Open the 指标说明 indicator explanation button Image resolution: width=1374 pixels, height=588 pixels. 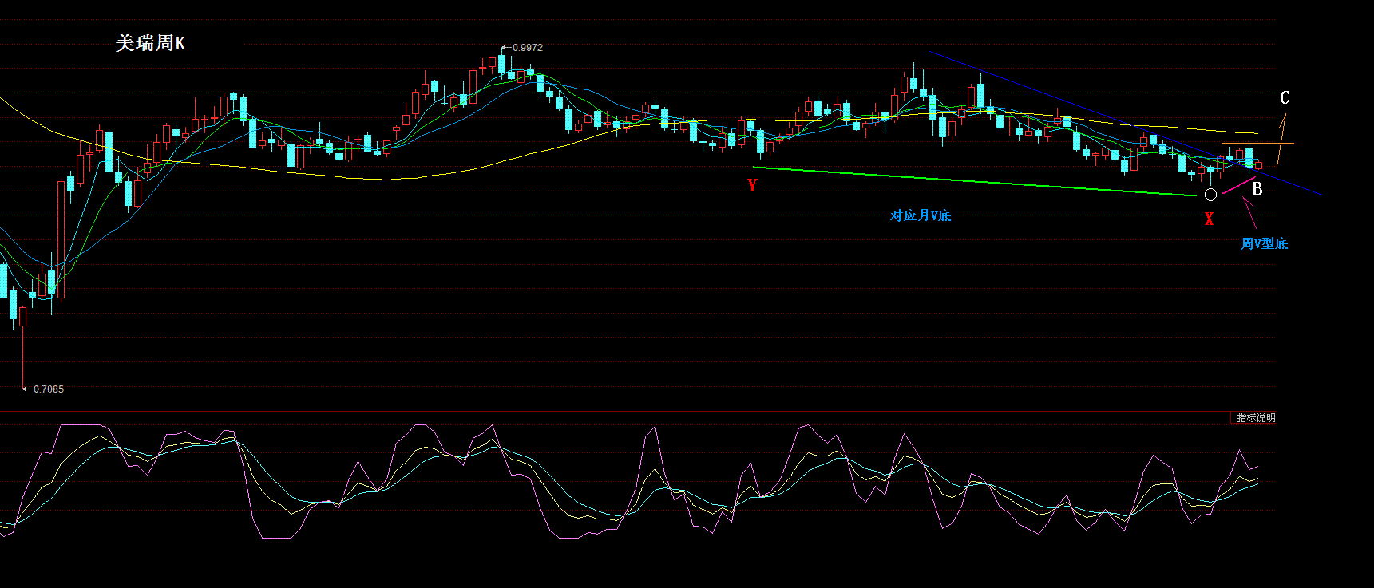point(1255,418)
